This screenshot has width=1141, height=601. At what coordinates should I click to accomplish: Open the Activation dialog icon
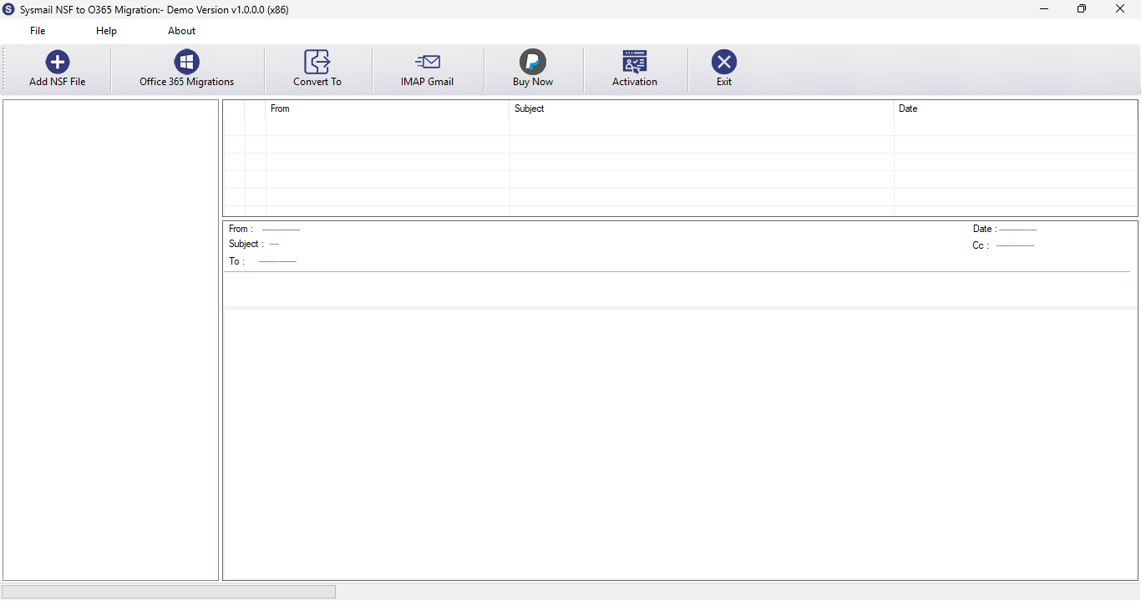tap(635, 62)
